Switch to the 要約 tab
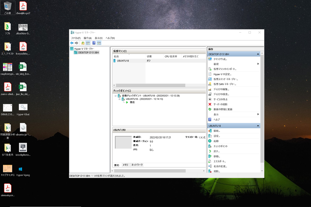The width and height of the screenshot is (311, 207). (117, 165)
